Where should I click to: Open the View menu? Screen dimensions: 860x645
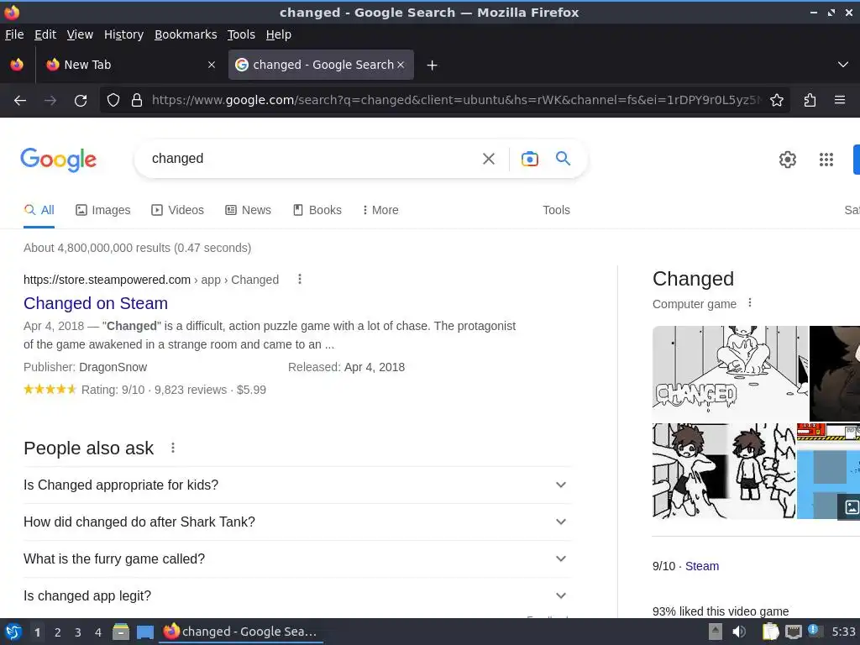click(80, 34)
